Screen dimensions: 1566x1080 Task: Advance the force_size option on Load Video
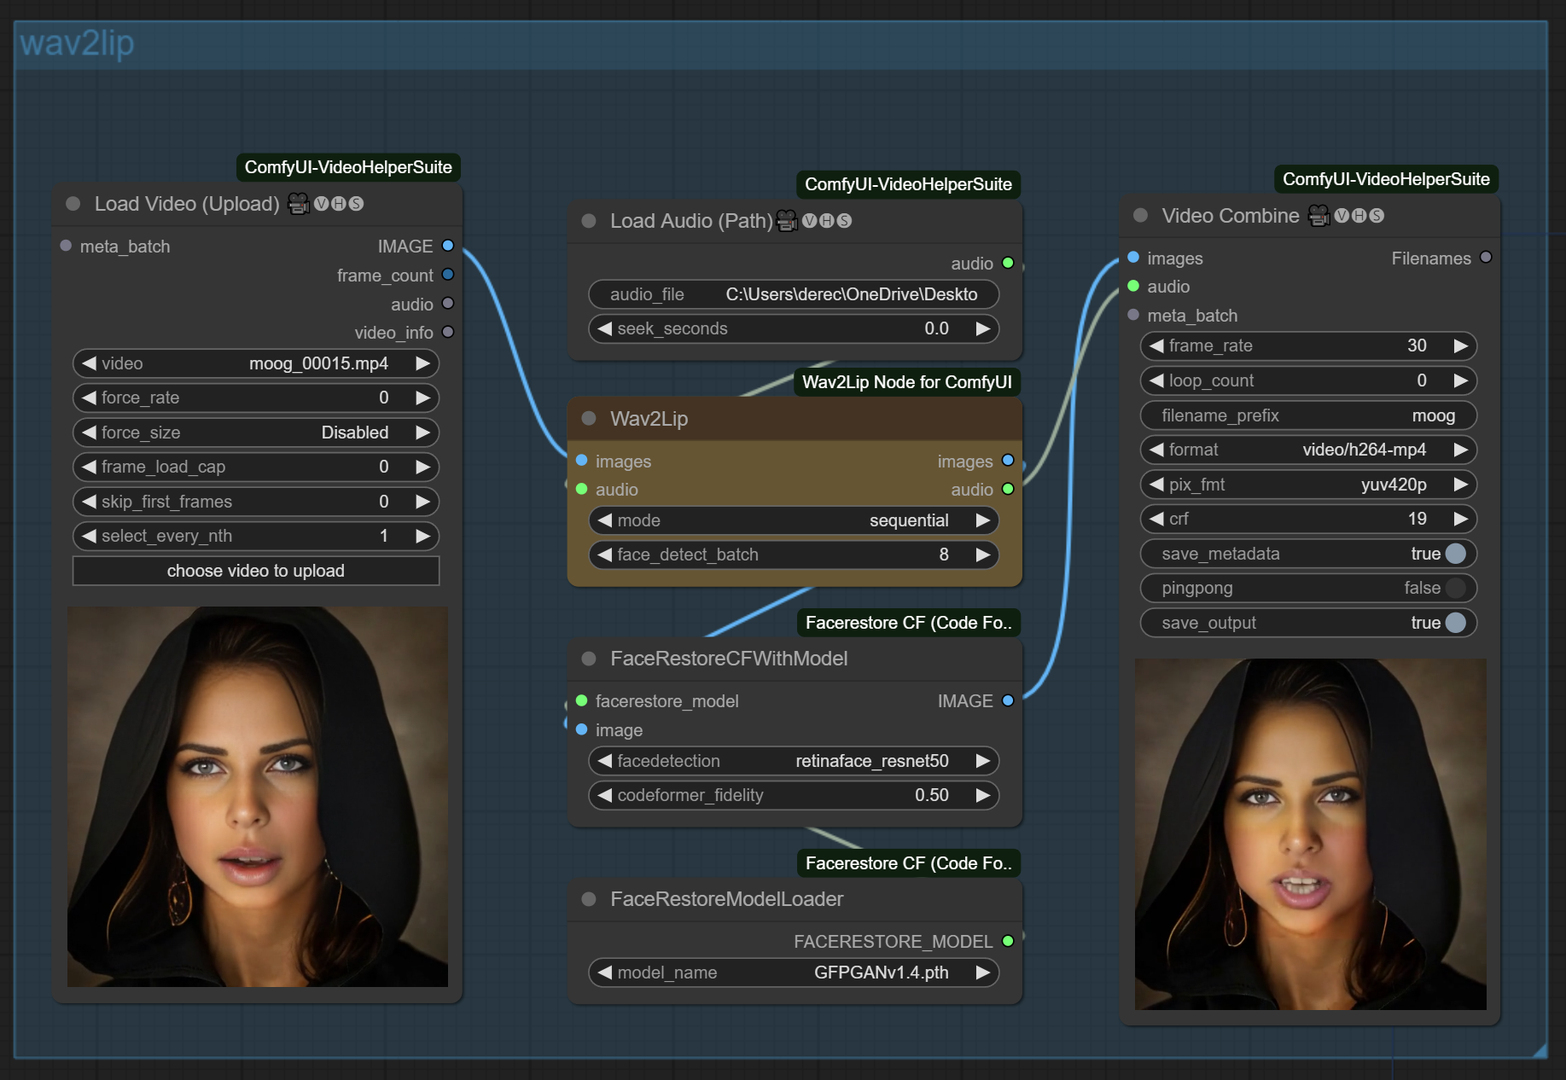pyautogui.click(x=423, y=433)
